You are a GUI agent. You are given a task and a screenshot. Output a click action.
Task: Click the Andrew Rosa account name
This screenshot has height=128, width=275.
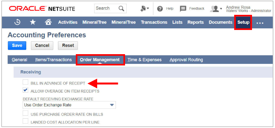(x=238, y=7)
